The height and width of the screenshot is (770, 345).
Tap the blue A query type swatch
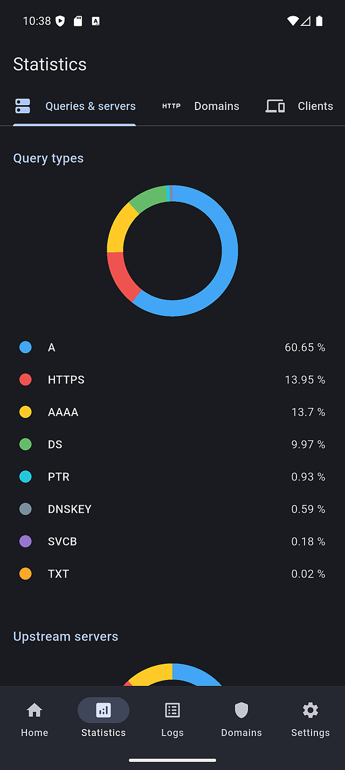[25, 347]
